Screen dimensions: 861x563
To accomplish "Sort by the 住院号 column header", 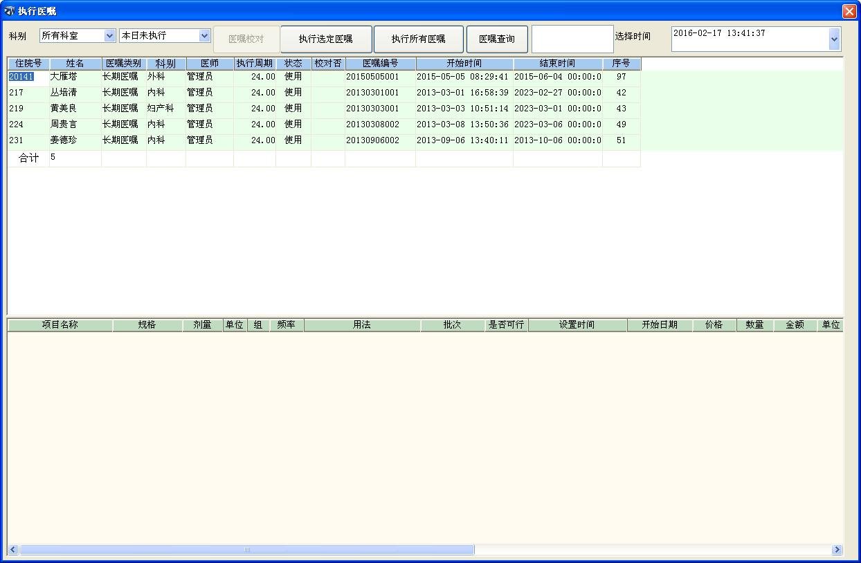I will tap(28, 64).
